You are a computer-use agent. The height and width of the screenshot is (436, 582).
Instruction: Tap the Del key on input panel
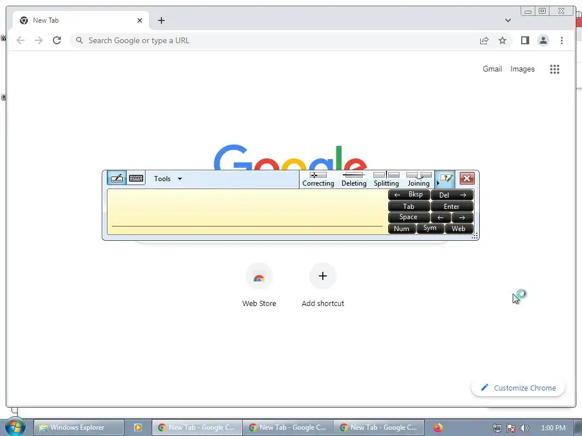[x=452, y=195]
